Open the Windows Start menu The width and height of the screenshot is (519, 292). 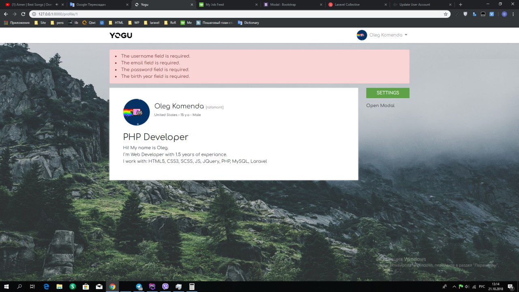tap(6, 286)
